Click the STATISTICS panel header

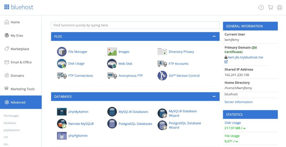[x=250, y=115]
